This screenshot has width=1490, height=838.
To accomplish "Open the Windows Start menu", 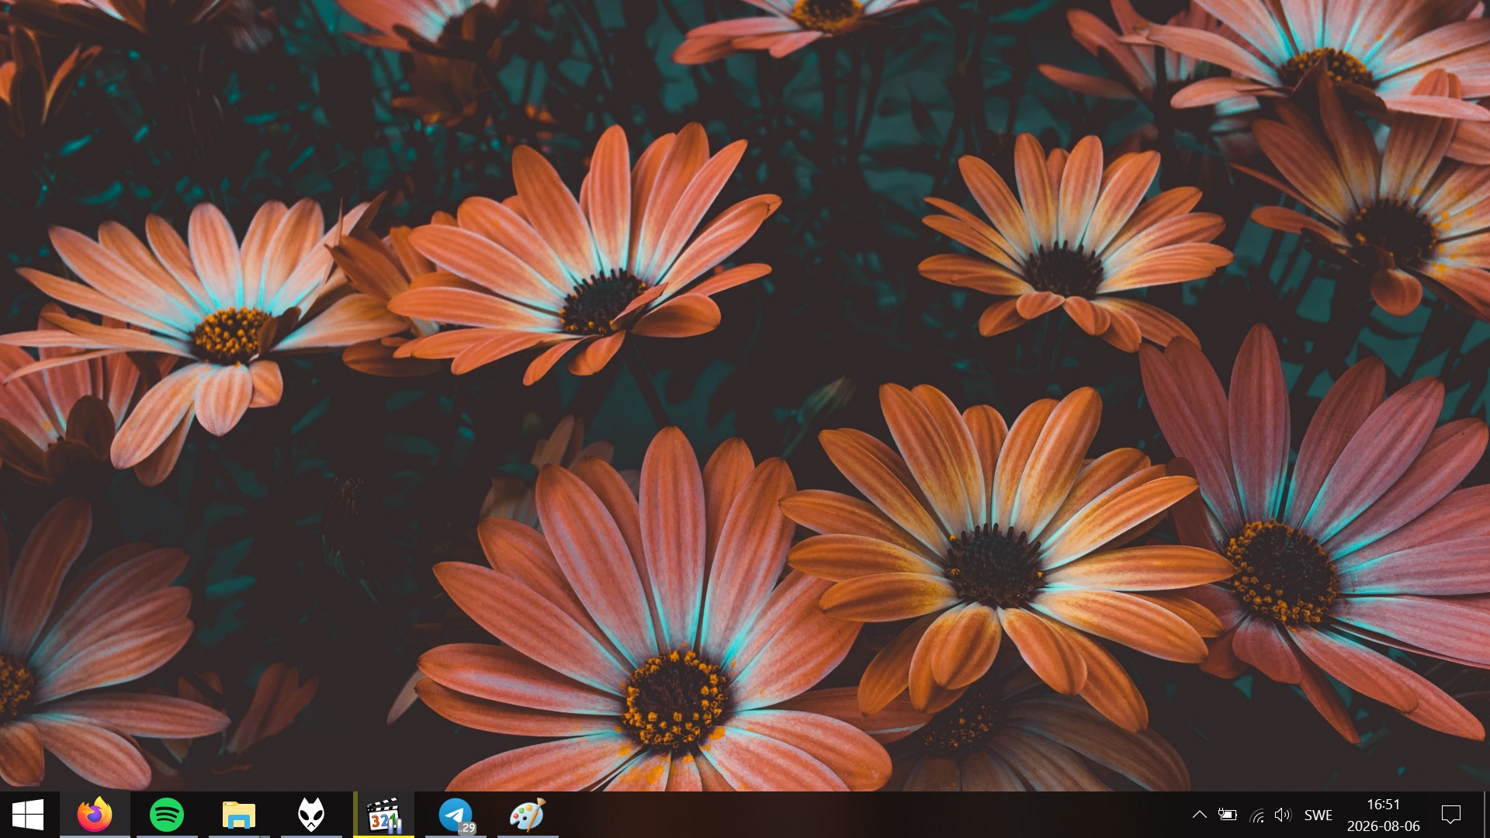I will pos(29,815).
